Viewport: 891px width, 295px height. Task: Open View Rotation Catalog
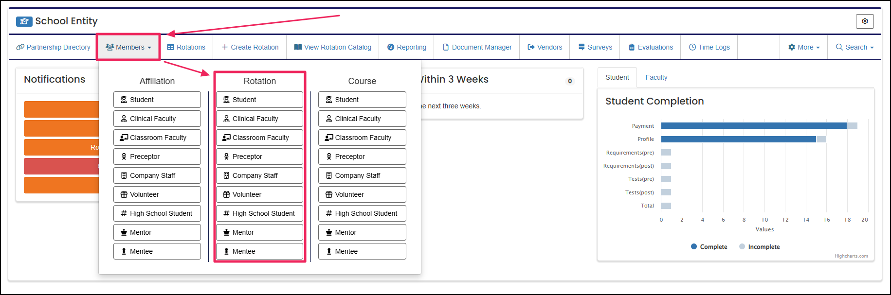[x=333, y=47]
